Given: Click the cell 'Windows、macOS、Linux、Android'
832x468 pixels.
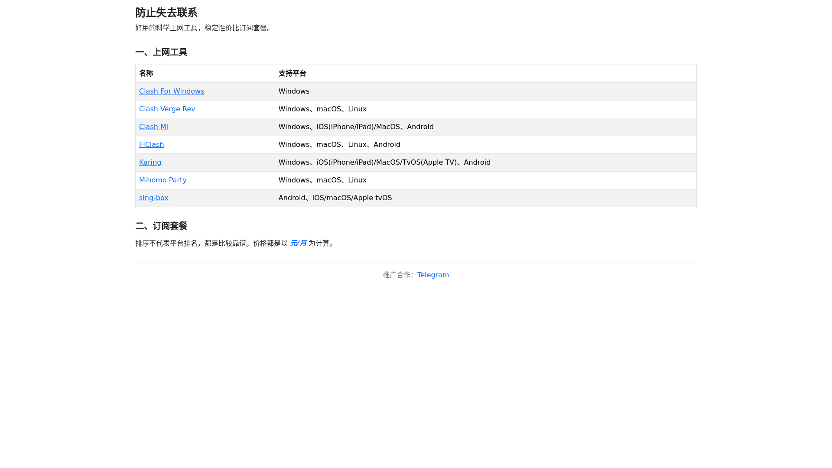Looking at the screenshot, I should (486, 145).
